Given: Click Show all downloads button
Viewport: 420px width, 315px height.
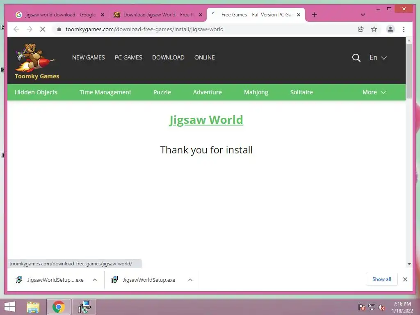Looking at the screenshot, I should click(381, 279).
